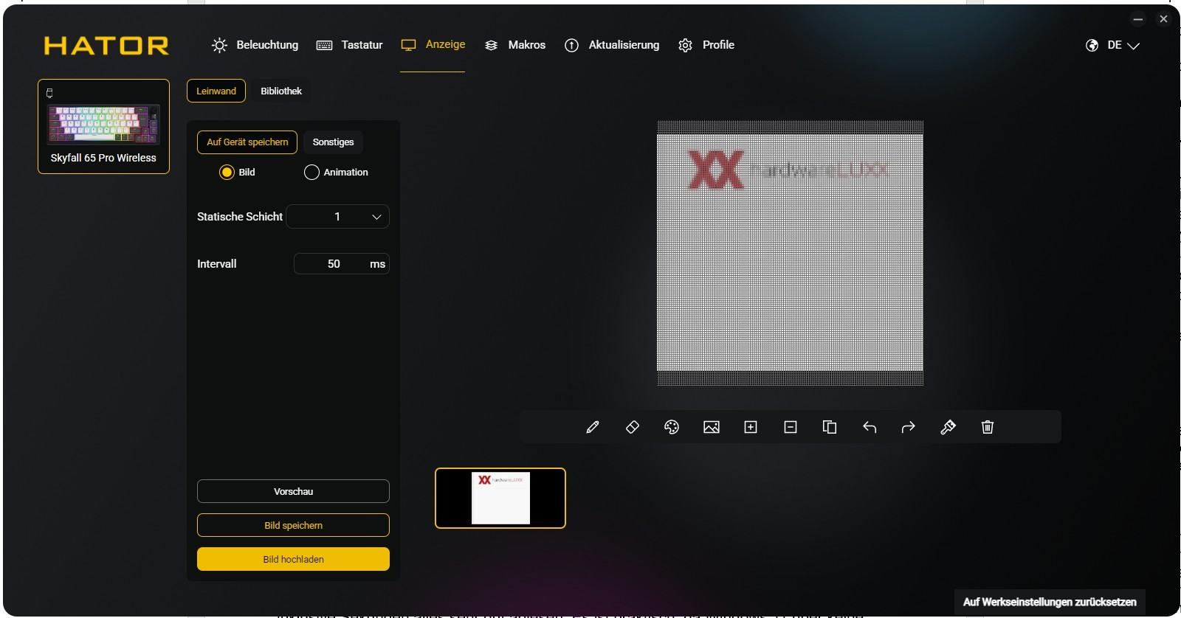Switch to the Anzeige tab
This screenshot has height=618, width=1181.
(433, 45)
